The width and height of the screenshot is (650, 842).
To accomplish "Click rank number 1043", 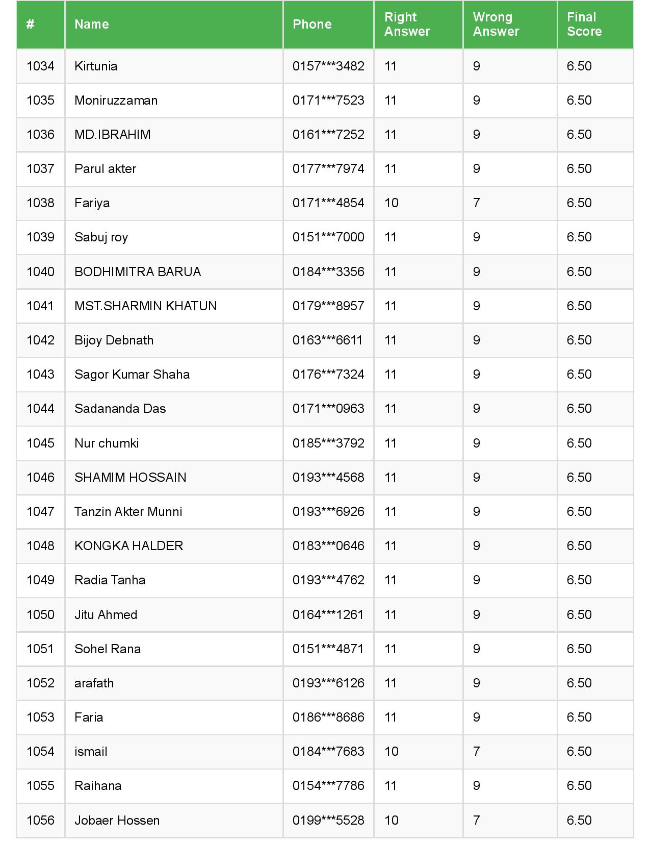I will click(x=40, y=375).
